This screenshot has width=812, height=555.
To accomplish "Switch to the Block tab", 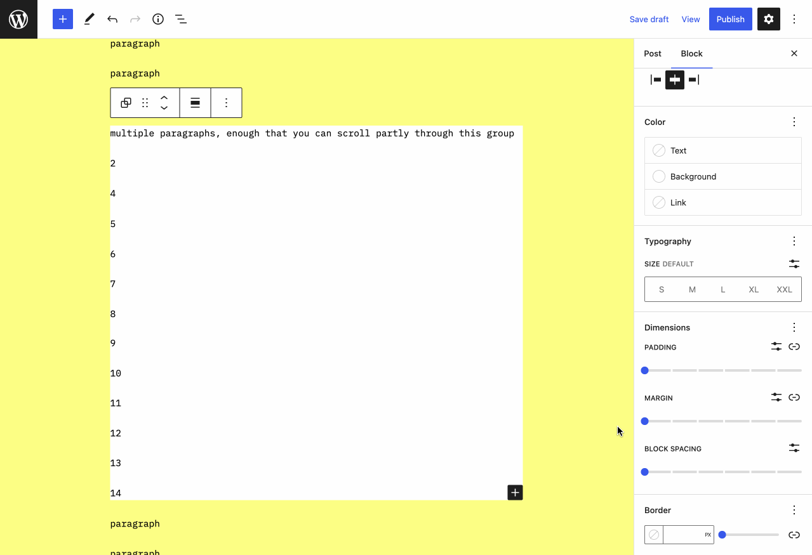I will tap(691, 53).
